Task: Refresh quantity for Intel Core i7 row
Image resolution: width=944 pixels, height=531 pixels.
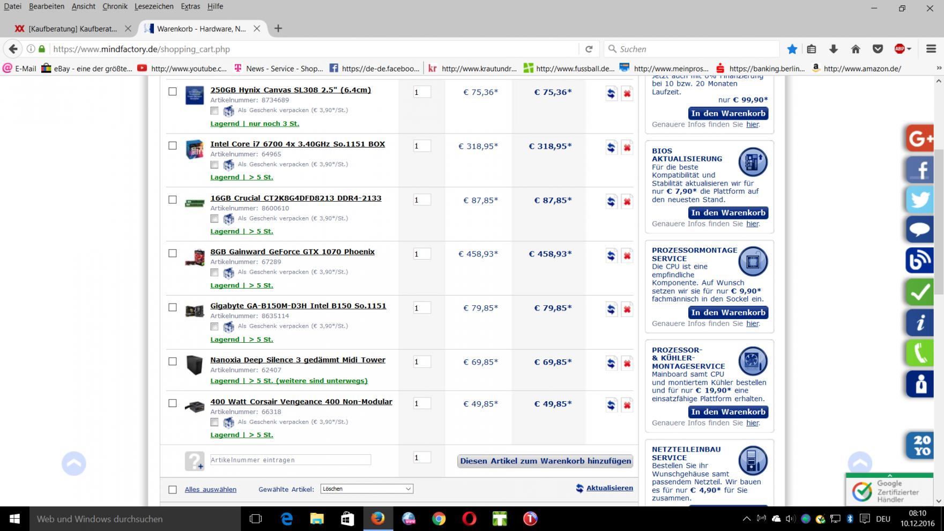Action: click(611, 147)
